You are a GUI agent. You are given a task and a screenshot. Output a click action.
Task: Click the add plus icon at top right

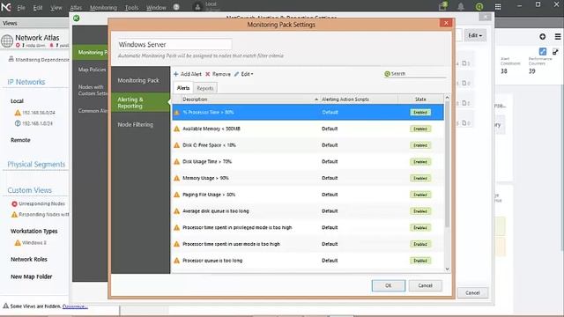[x=543, y=37]
